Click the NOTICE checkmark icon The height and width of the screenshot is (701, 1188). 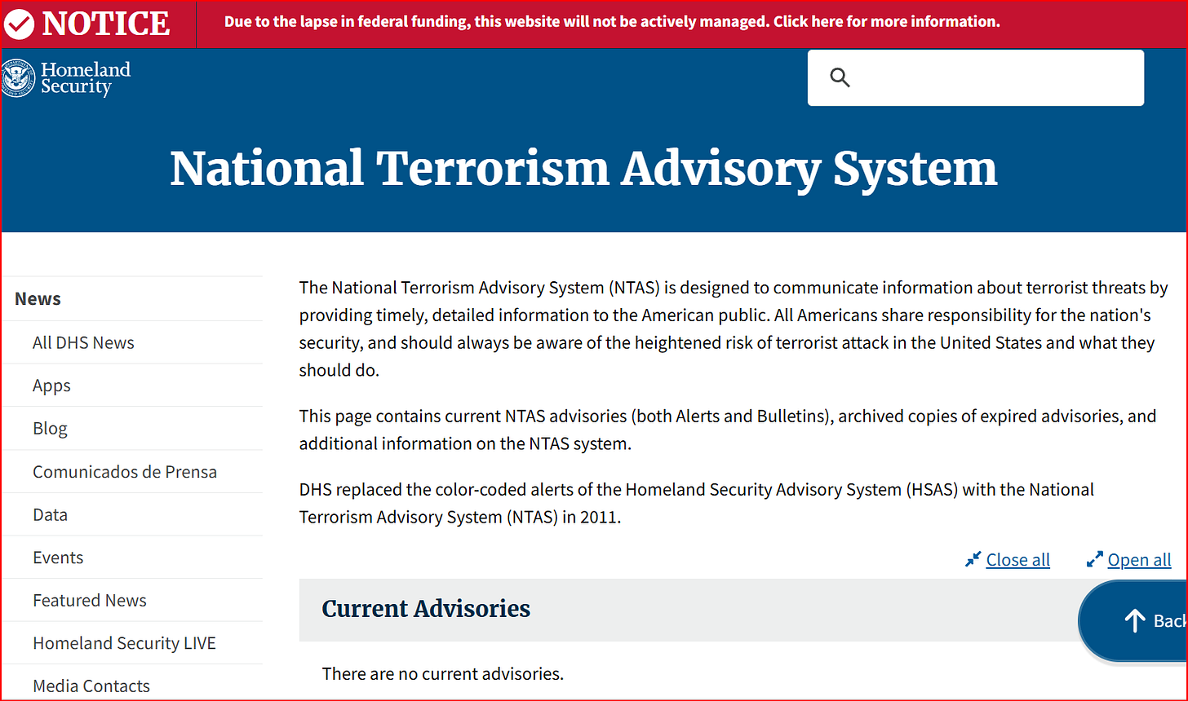tap(19, 24)
